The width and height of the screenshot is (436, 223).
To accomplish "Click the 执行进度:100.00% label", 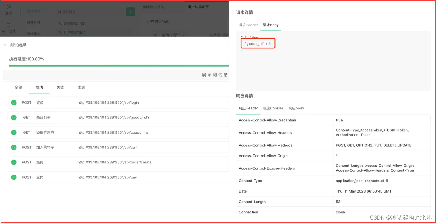I will (27, 59).
